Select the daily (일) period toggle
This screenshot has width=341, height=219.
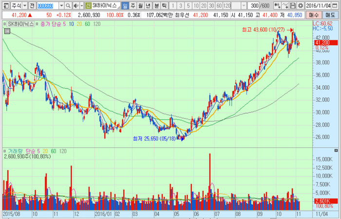click(125, 5)
